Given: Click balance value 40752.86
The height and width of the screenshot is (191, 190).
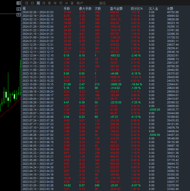Looking at the screenshot, I should 173,12.
